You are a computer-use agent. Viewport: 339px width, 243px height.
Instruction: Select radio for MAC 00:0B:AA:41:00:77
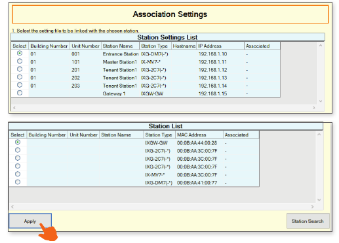point(18,182)
